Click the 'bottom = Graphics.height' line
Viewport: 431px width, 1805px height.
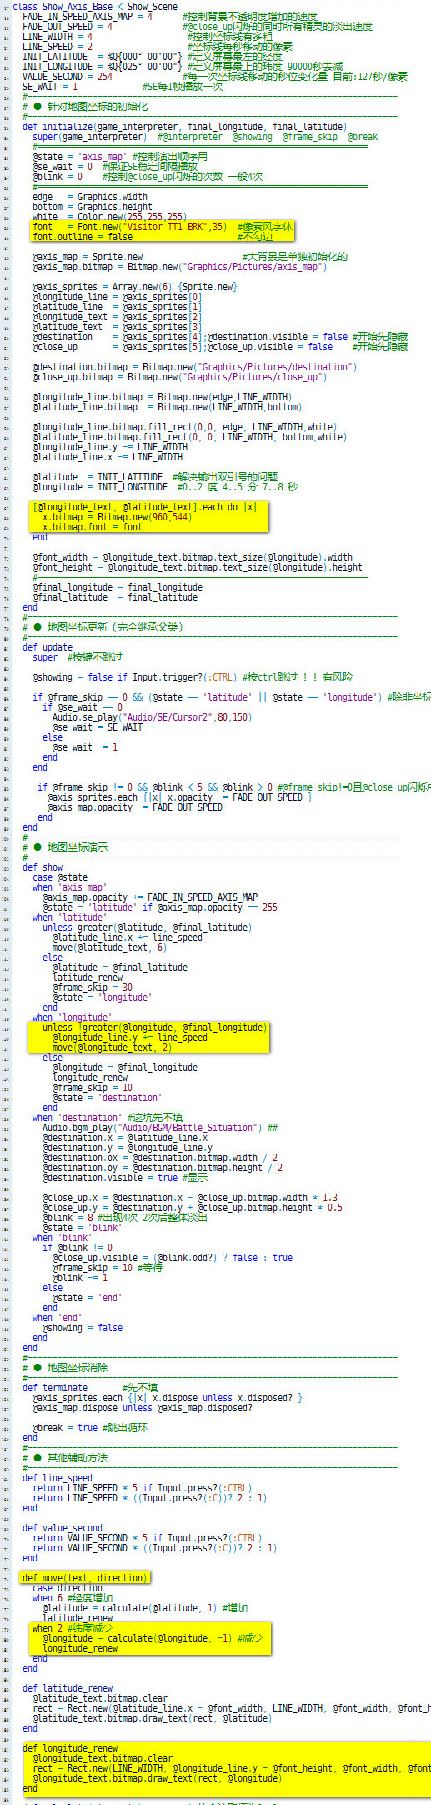click(x=93, y=207)
